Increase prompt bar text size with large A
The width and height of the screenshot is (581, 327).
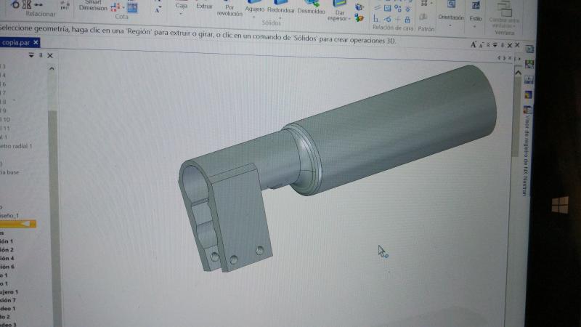[x=474, y=44]
